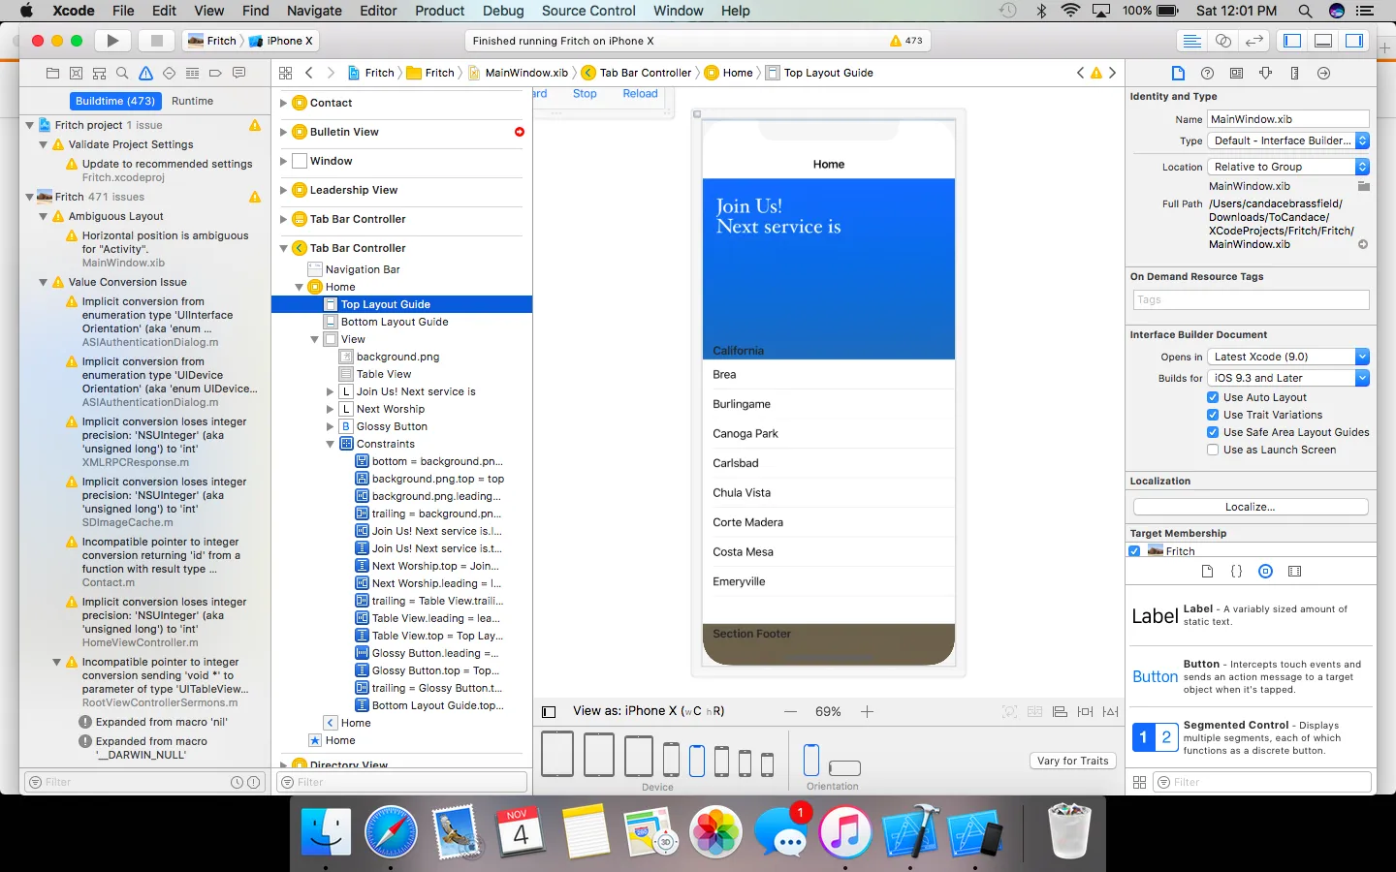Screen dimensions: 1396x872
Task: Show the Code Snippet library
Action: click(1236, 572)
